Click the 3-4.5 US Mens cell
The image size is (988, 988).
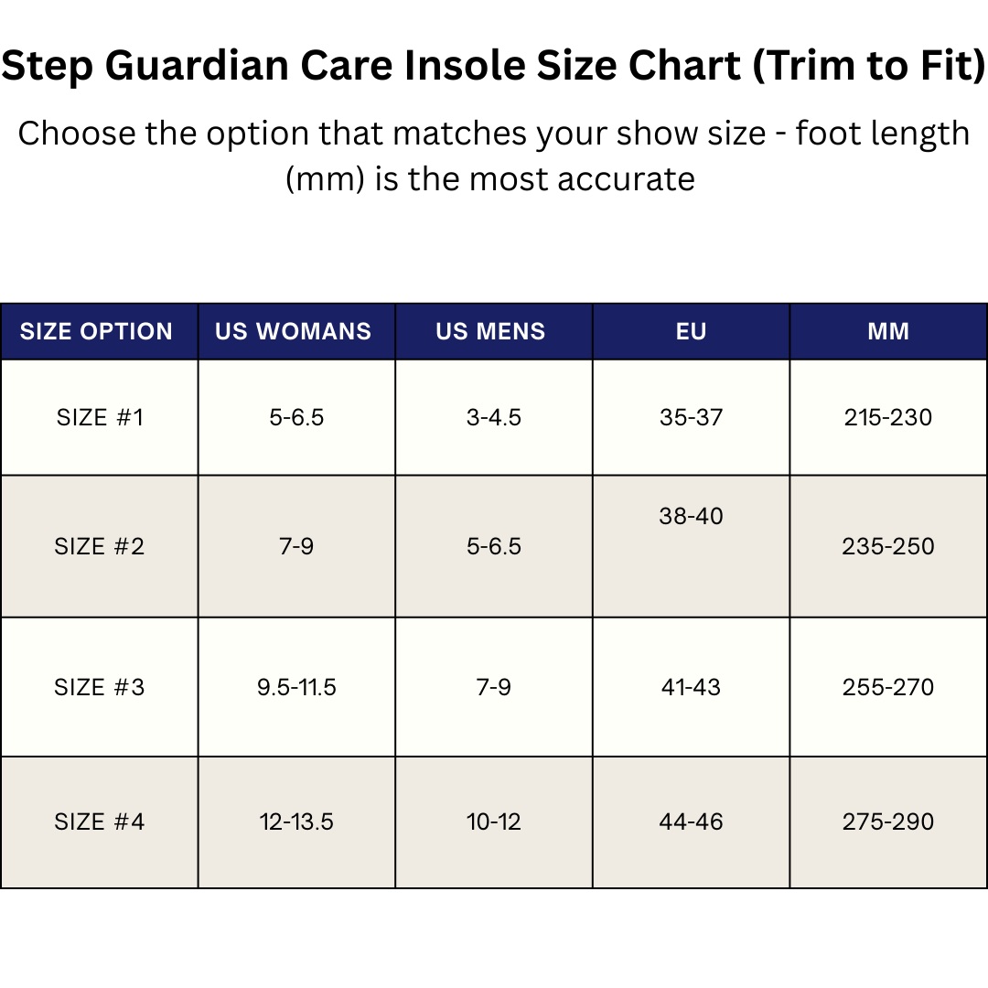pyautogui.click(x=494, y=417)
